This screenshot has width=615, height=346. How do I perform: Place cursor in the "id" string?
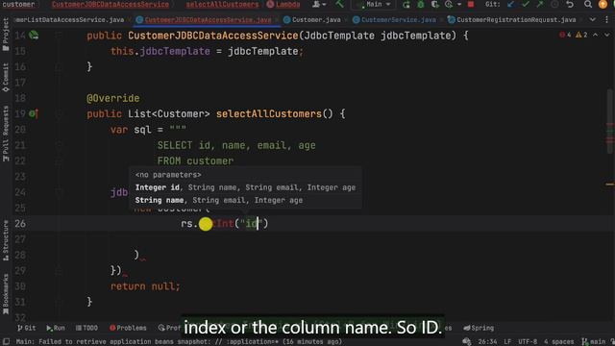click(252, 224)
